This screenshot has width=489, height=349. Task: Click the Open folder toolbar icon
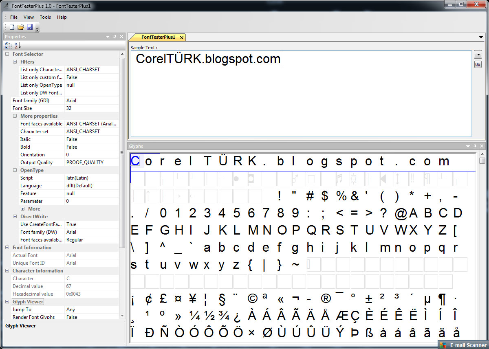click(x=21, y=27)
